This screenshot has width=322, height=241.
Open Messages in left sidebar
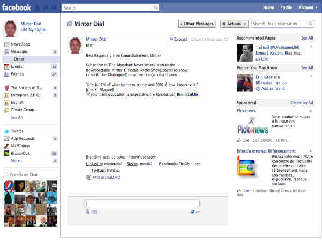click(x=19, y=51)
